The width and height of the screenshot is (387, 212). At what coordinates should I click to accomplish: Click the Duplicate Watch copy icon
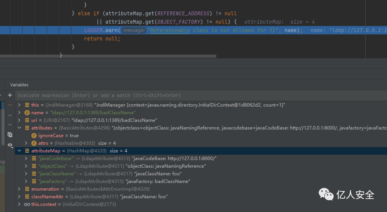10,135
